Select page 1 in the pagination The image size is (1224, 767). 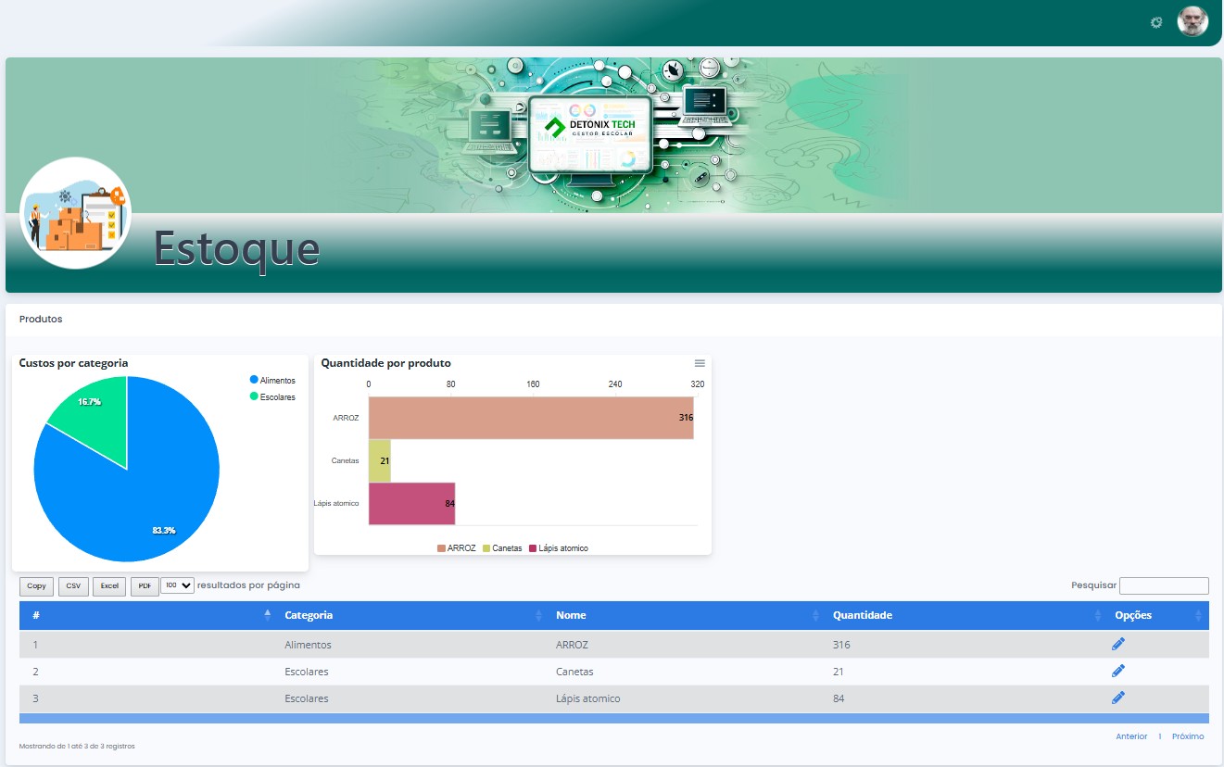(x=1160, y=736)
